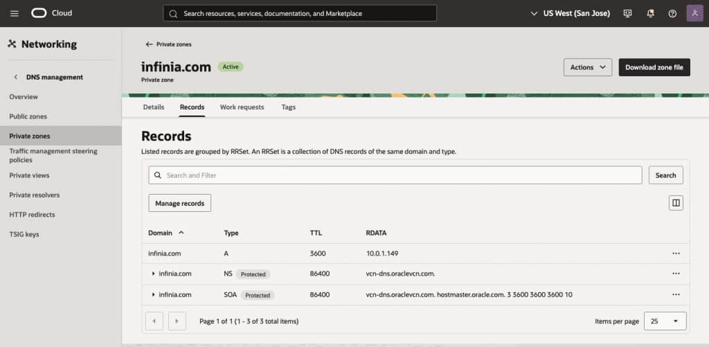The height and width of the screenshot is (347, 709).
Task: Switch to the Details tab
Action: click(153, 107)
